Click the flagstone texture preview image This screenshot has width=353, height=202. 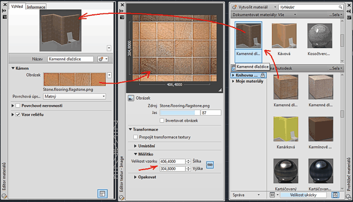tap(175, 48)
